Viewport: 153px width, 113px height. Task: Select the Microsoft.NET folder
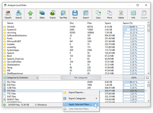(75, 41)
